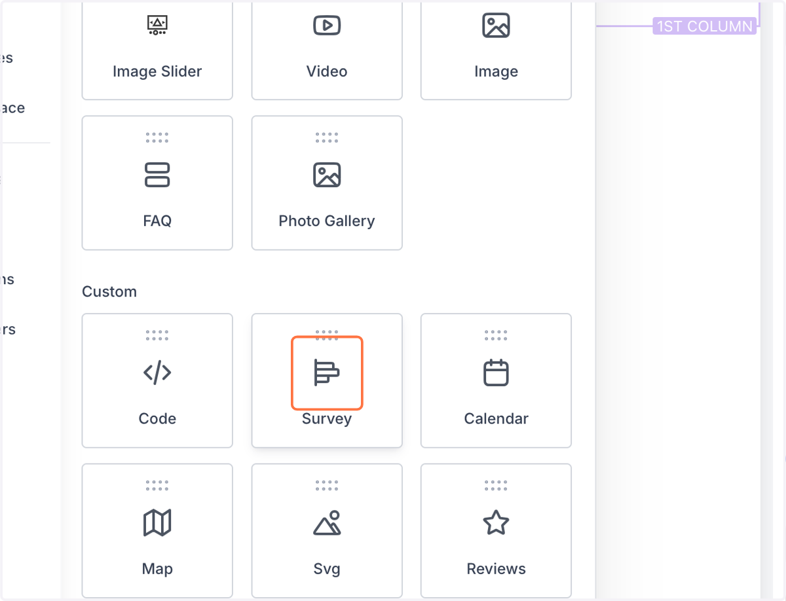Click the Reviews star icon
Screen dimensions: 786x601
[496, 522]
